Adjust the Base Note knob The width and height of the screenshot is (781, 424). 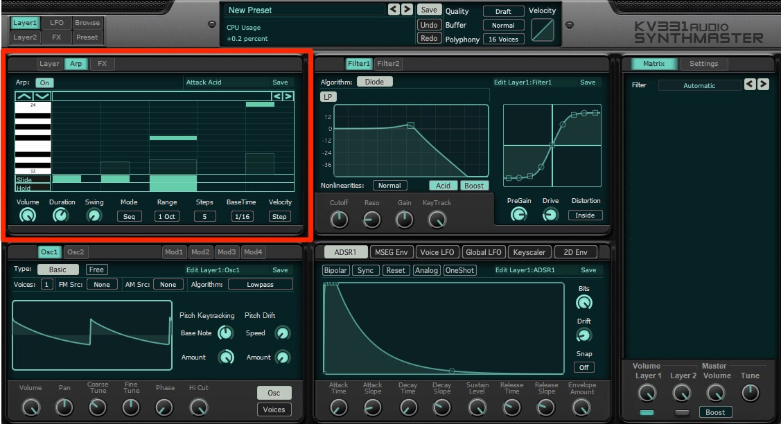pyautogui.click(x=226, y=333)
